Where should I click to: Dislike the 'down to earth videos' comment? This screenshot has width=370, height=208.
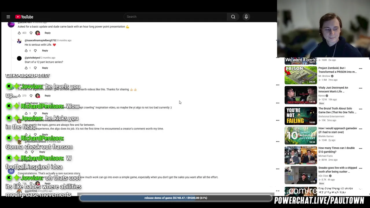(x=31, y=96)
